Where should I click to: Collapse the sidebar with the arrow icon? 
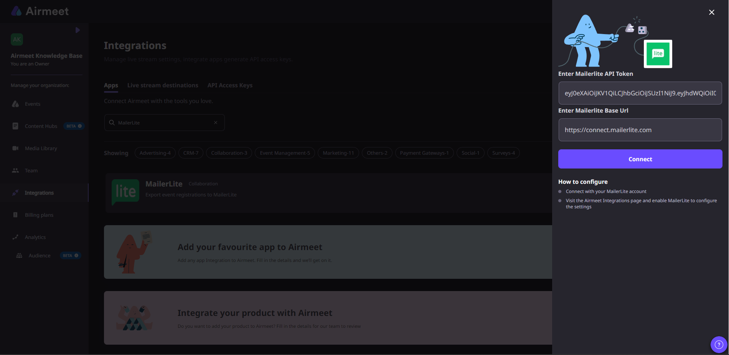[x=78, y=30]
